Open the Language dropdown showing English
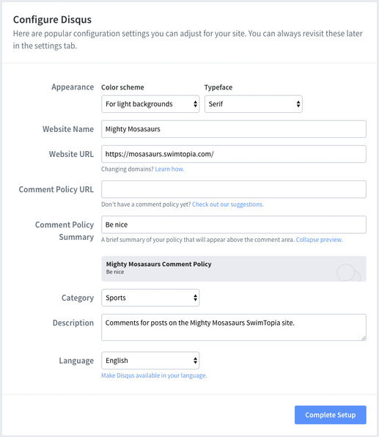This screenshot has width=379, height=437. [x=150, y=360]
